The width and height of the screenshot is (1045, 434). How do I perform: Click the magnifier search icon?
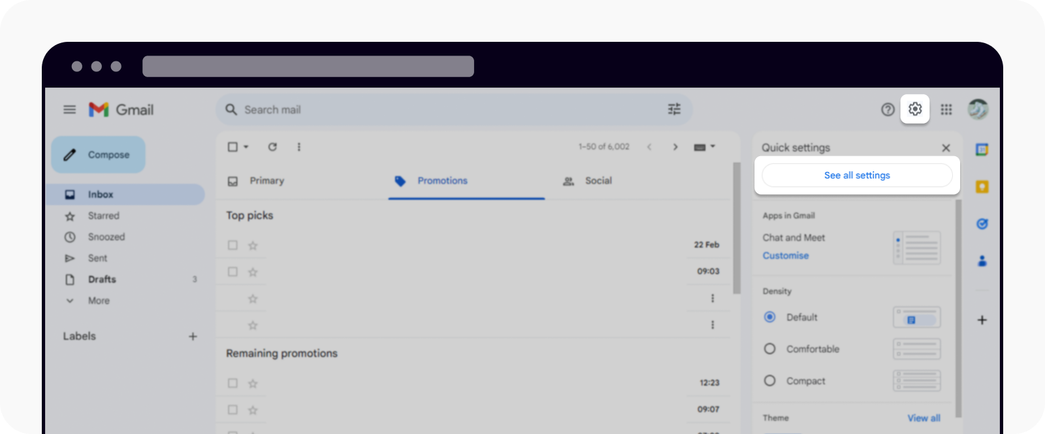click(231, 110)
